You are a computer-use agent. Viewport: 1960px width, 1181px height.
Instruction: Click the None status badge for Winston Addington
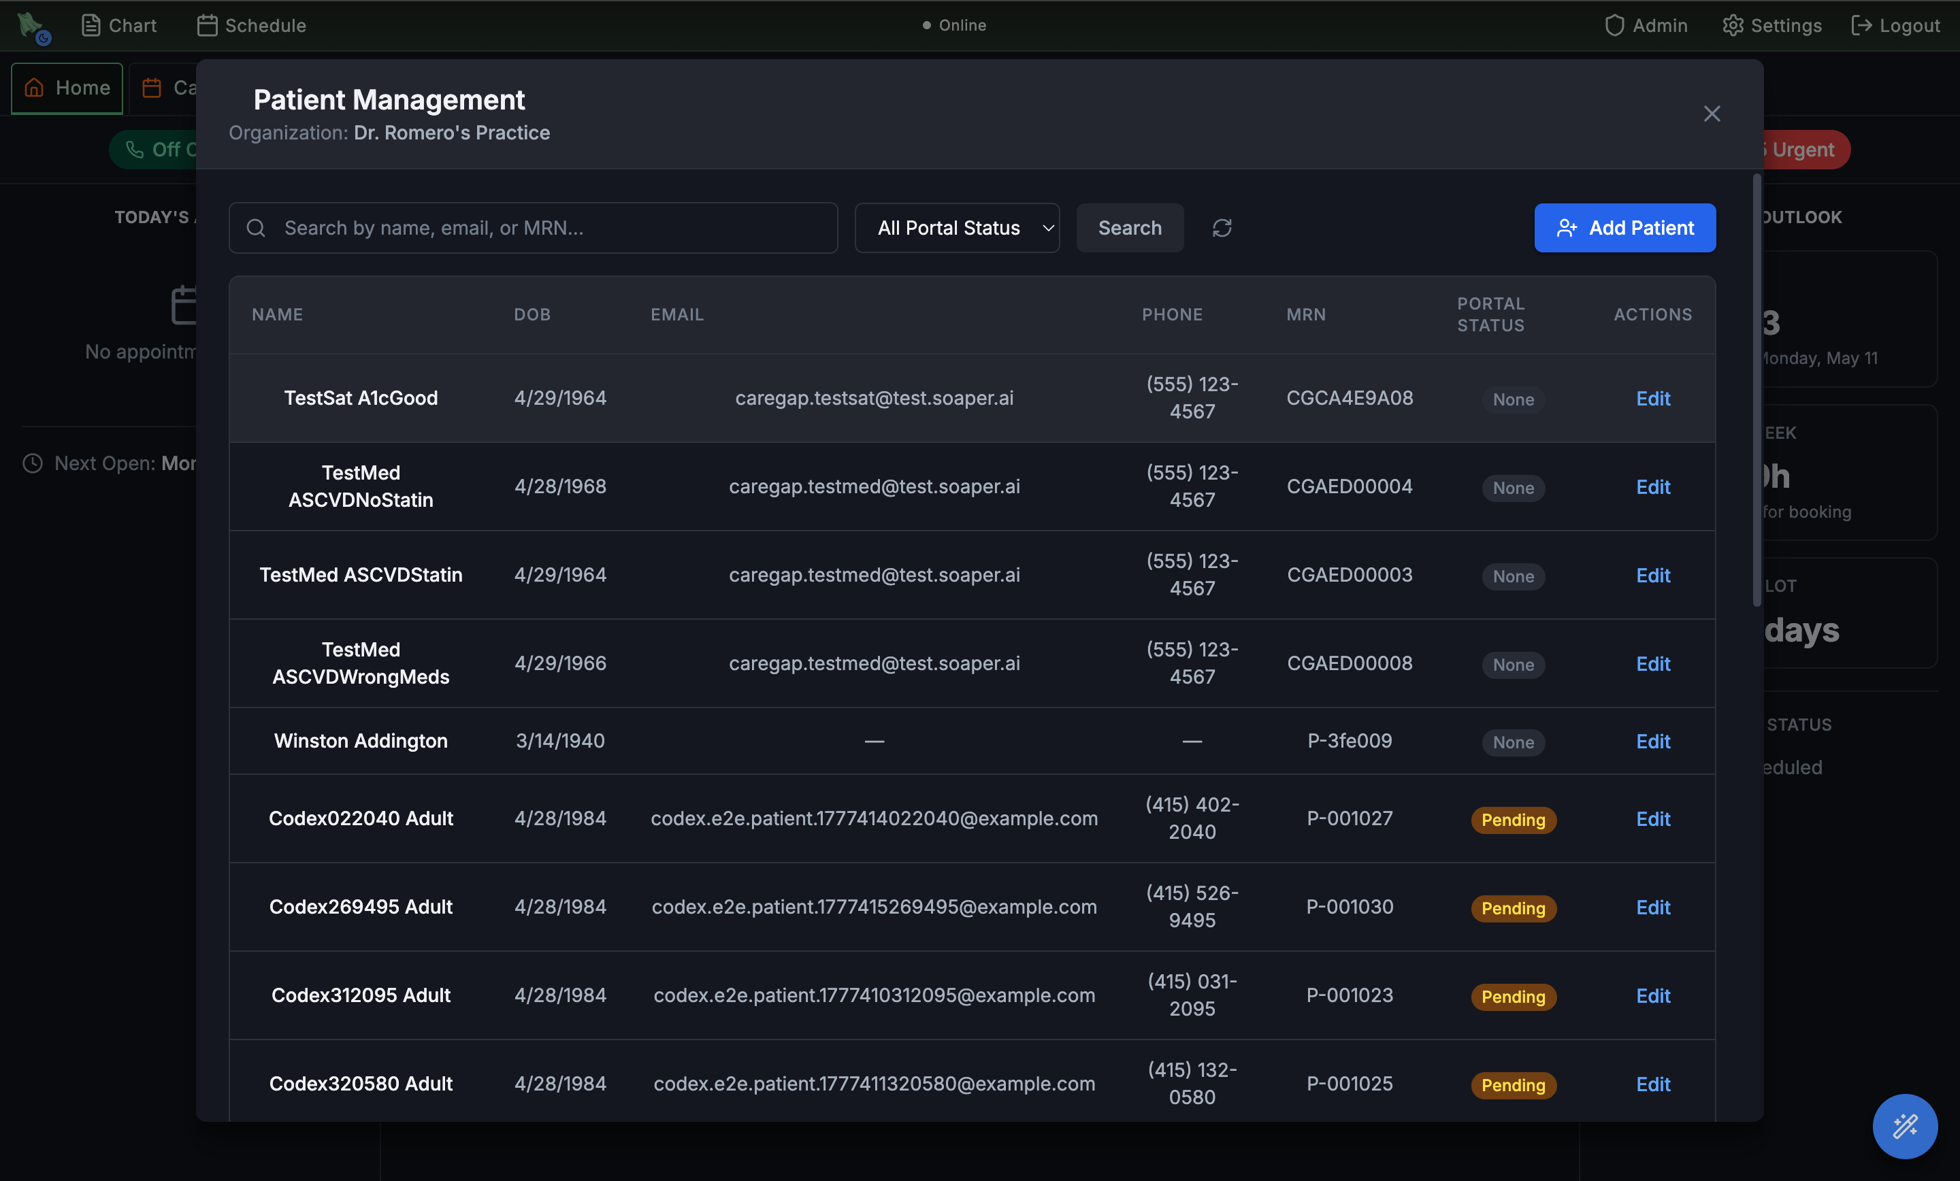tap(1513, 742)
